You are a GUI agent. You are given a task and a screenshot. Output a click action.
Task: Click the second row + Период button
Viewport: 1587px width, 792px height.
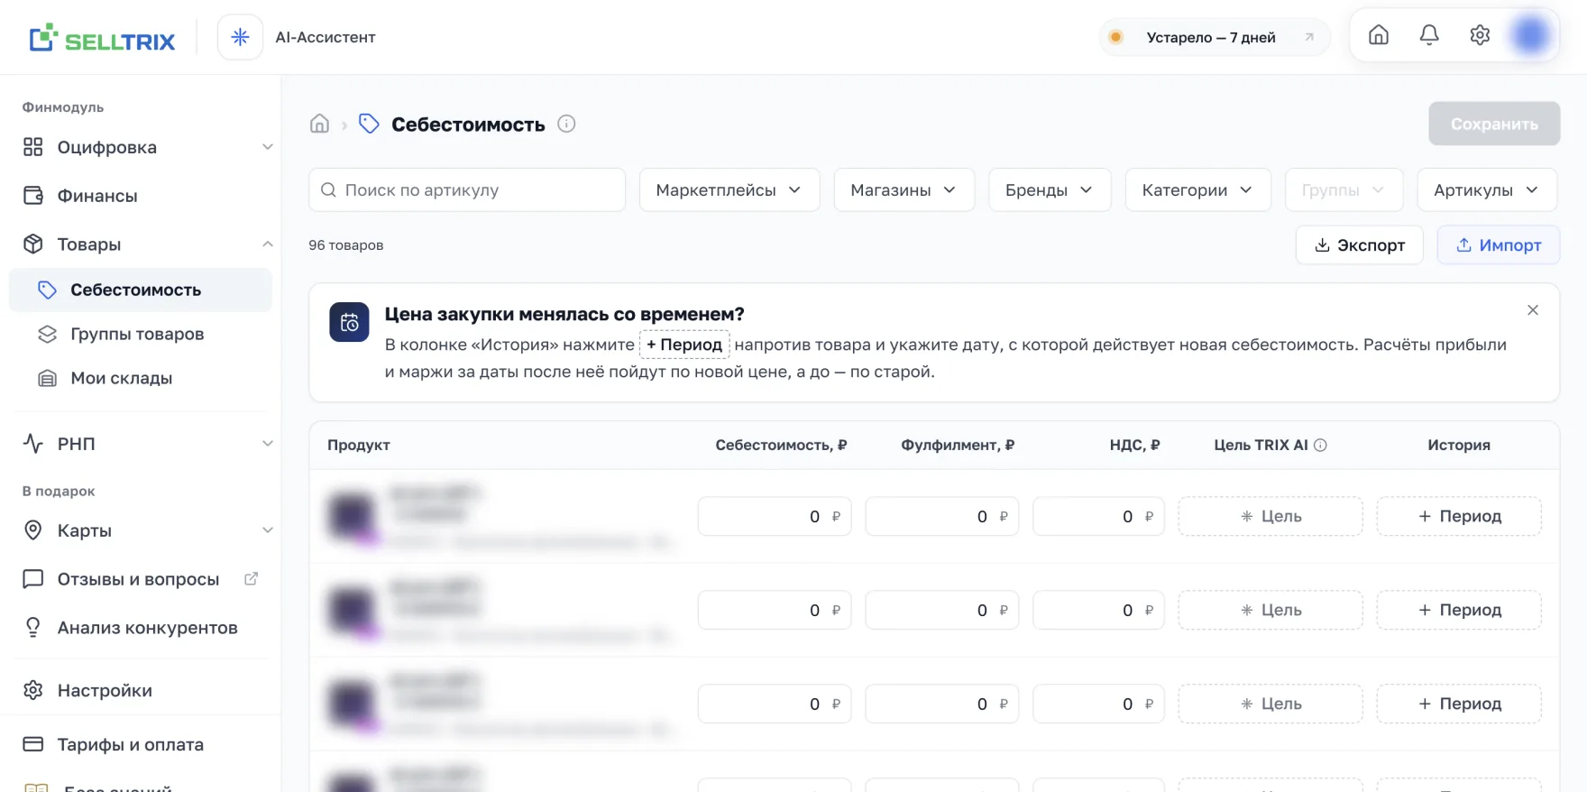(x=1459, y=611)
